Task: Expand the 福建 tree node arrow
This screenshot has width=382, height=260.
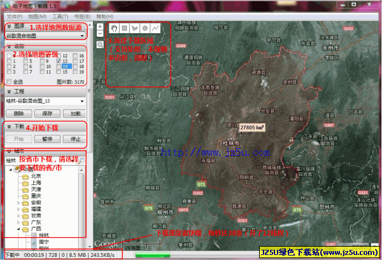Action: click(x=18, y=209)
